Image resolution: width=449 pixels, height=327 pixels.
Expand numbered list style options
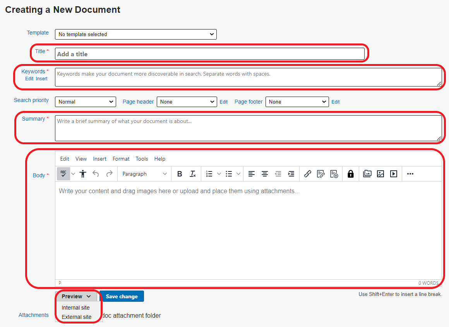(x=219, y=174)
